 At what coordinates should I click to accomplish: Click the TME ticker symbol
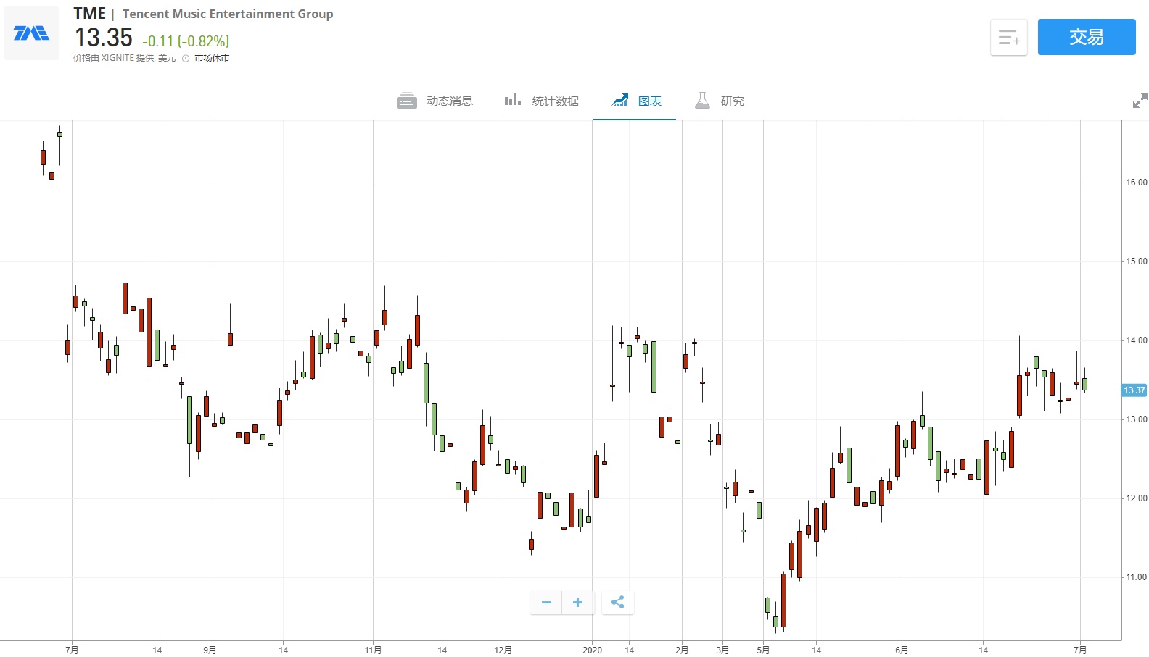(90, 14)
